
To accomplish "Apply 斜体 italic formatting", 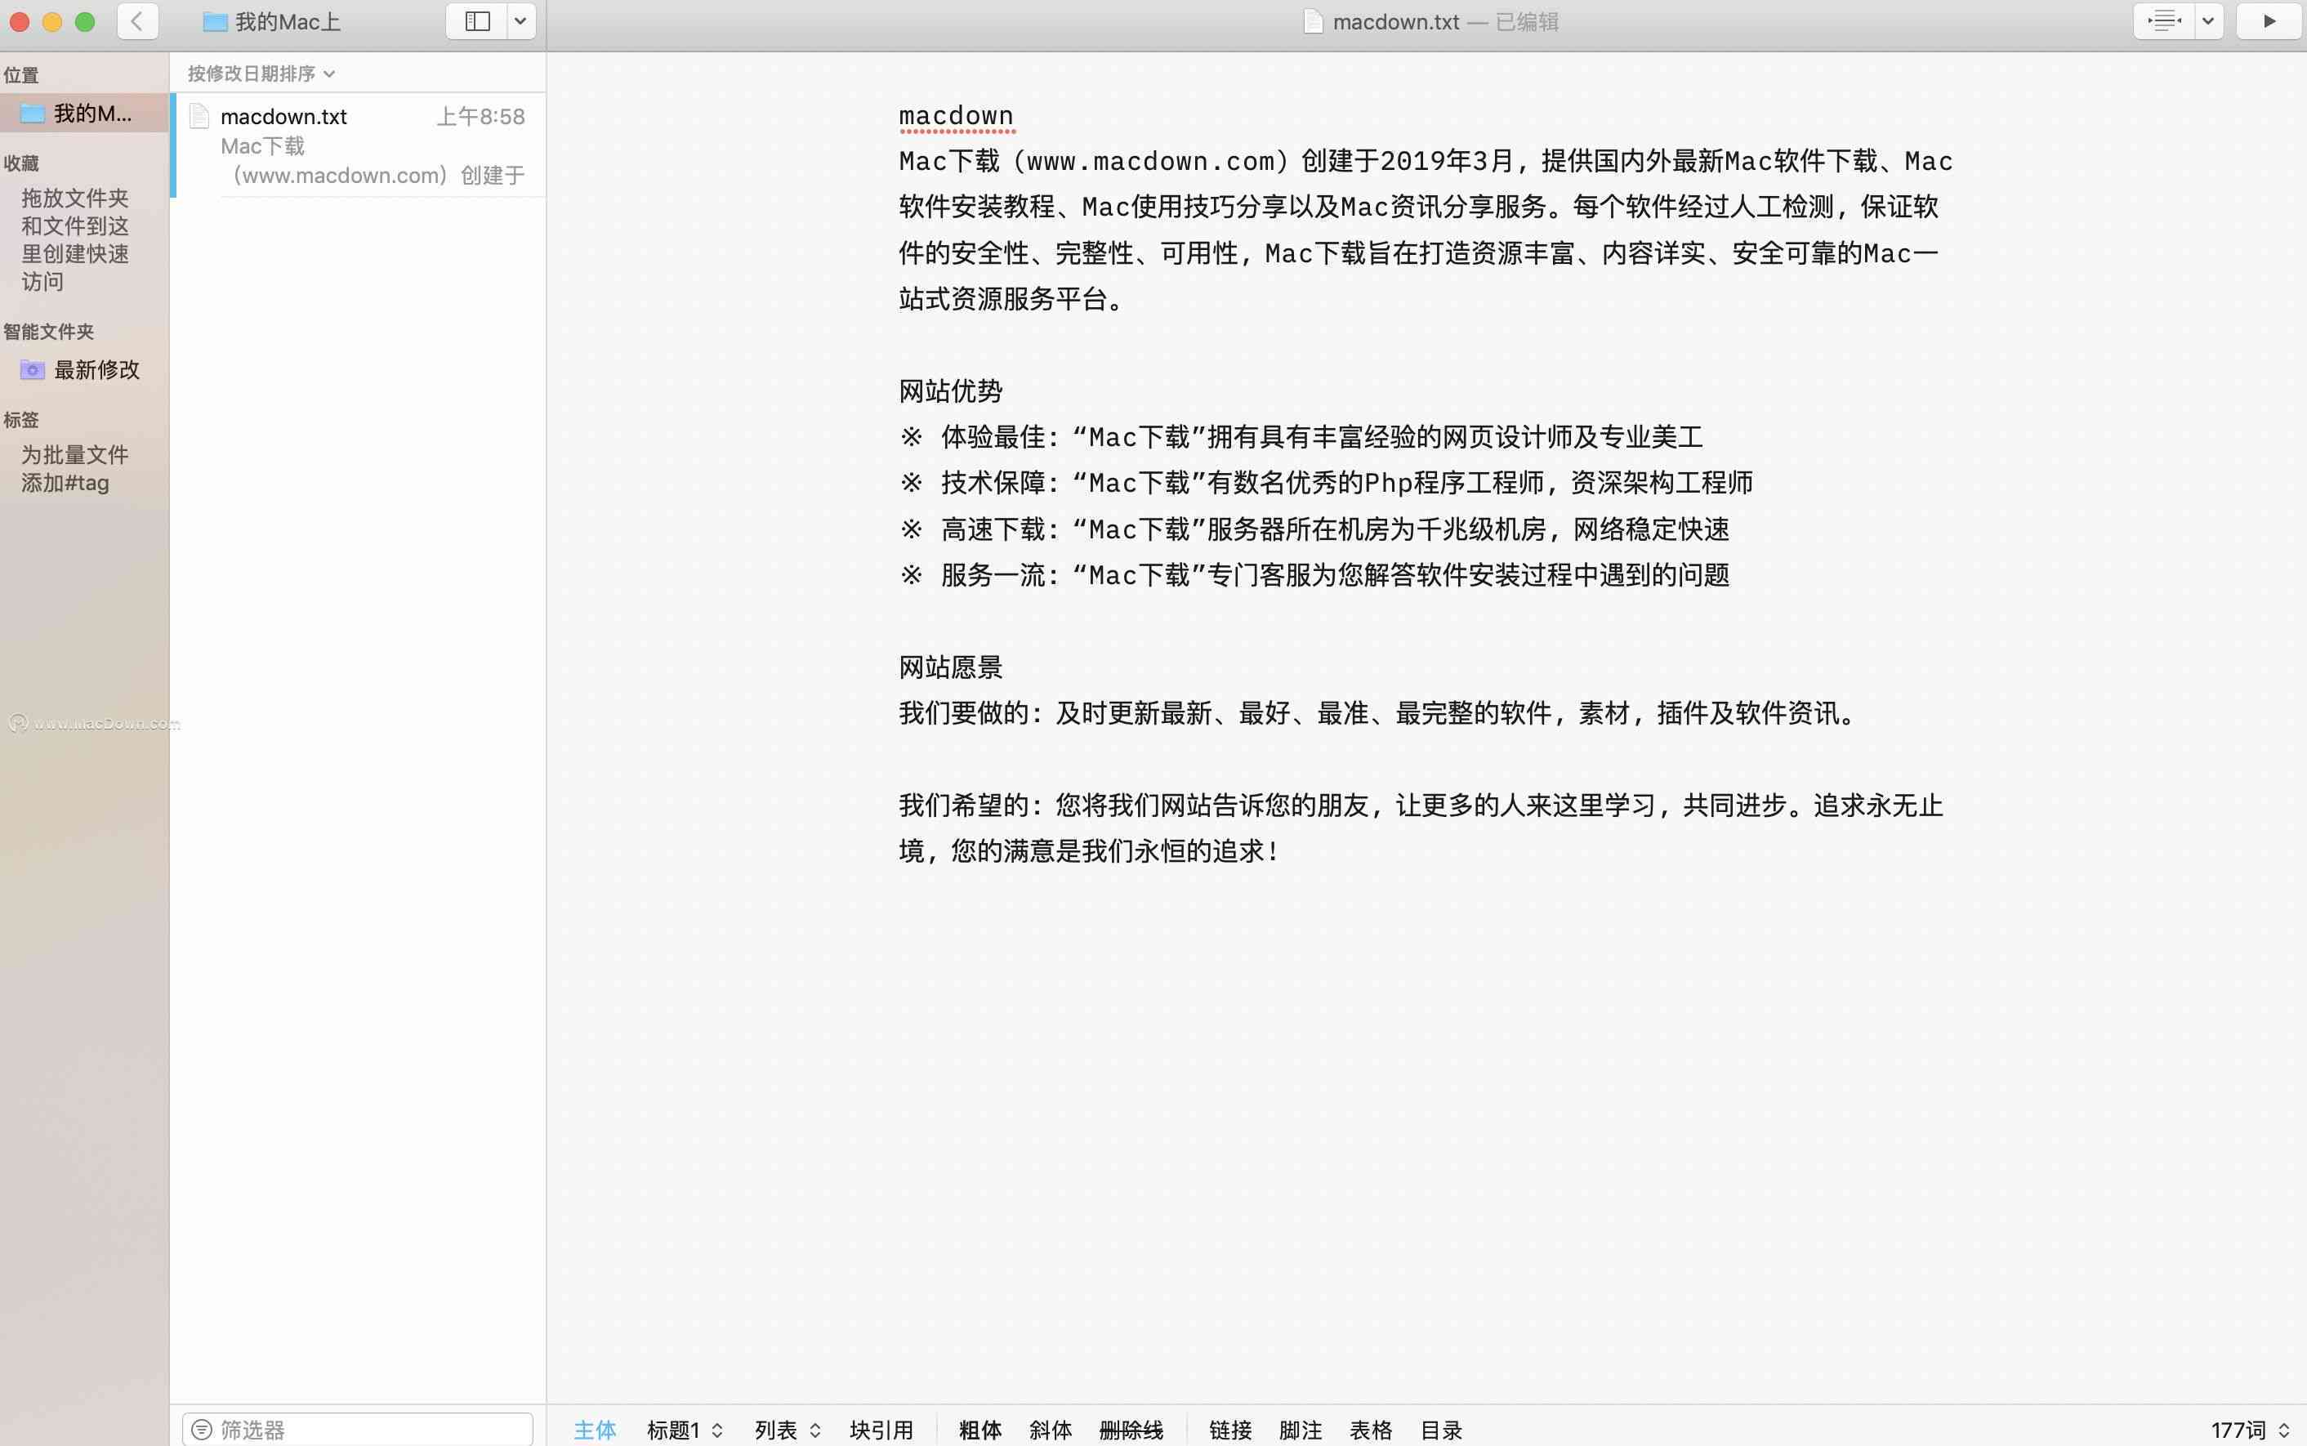I will coord(1051,1430).
